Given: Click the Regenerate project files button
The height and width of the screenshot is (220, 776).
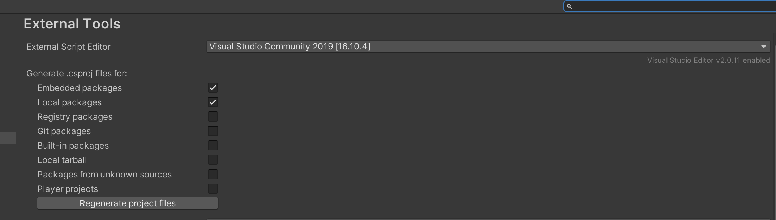Looking at the screenshot, I should [127, 203].
